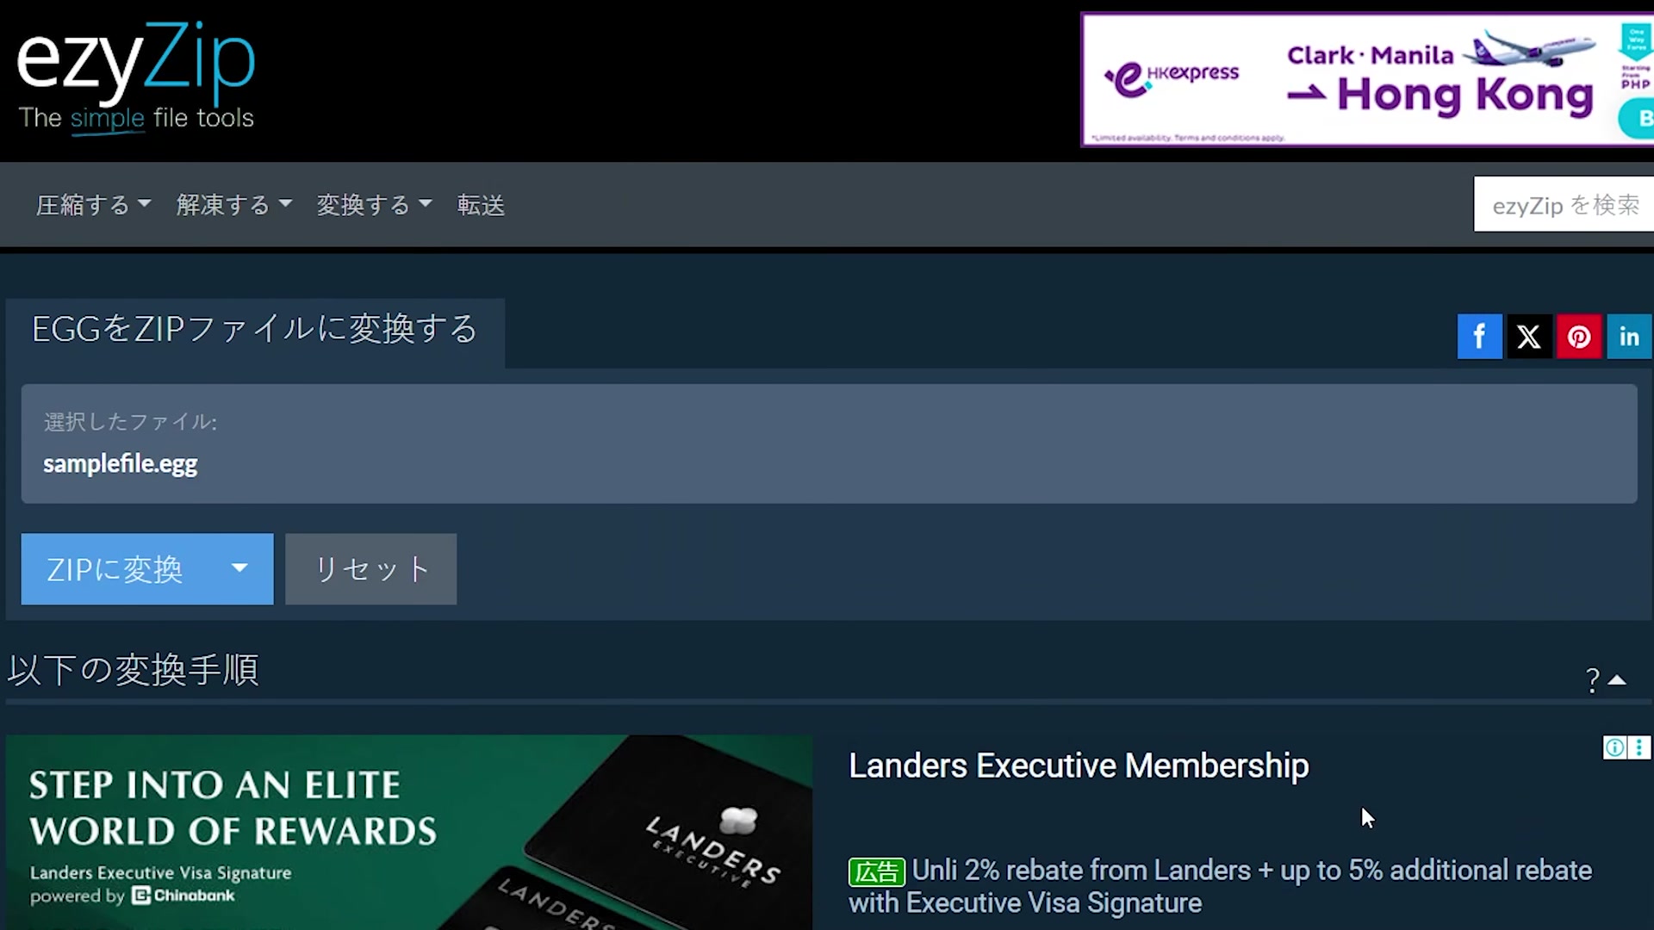Open the ad info (i) icon
This screenshot has width=1654, height=930.
pos(1614,747)
